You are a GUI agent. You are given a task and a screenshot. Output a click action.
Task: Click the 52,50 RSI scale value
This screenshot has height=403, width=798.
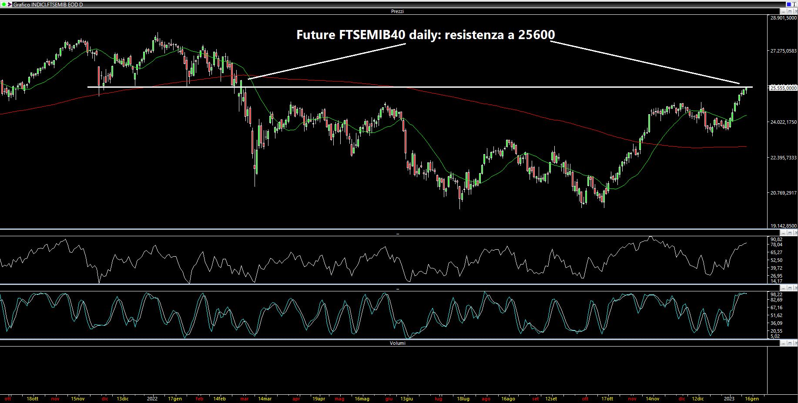tap(776, 261)
